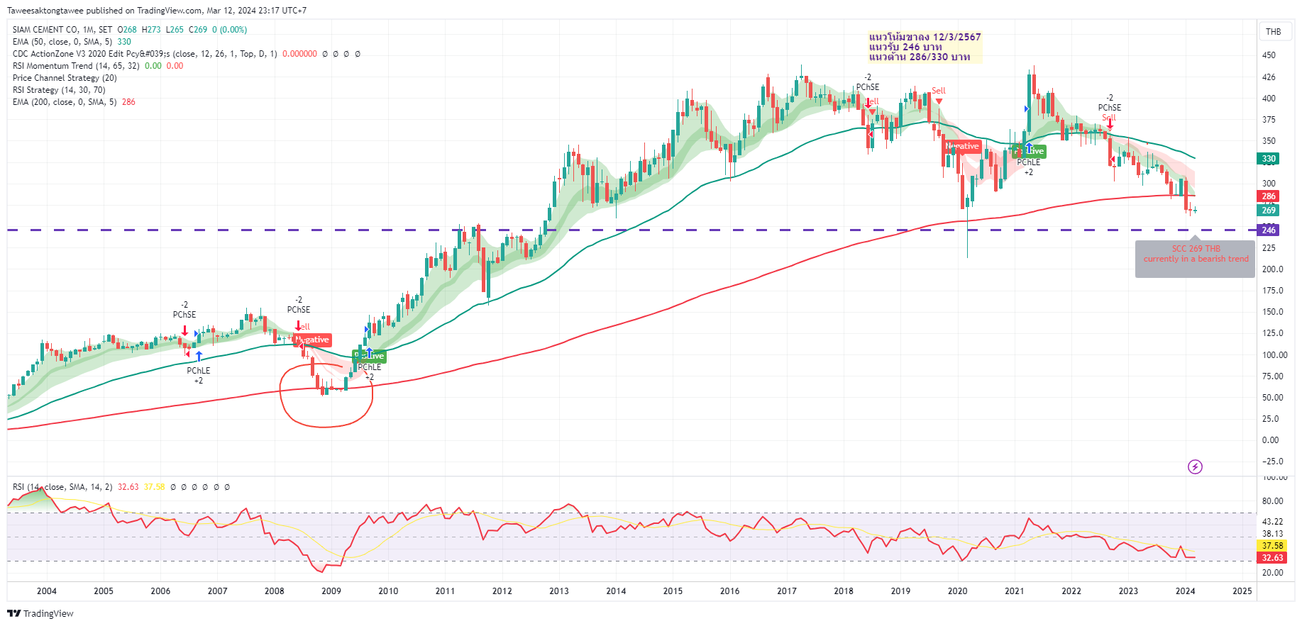Screen dimensions: 1302x626
Task: Click the green 330 price label on axis
Action: click(1269, 159)
